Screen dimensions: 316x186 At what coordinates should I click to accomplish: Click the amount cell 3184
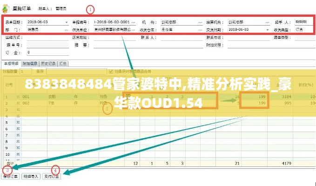(280, 97)
